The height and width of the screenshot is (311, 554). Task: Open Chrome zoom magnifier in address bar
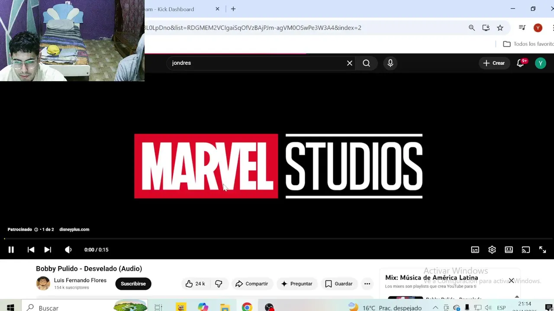[472, 28]
